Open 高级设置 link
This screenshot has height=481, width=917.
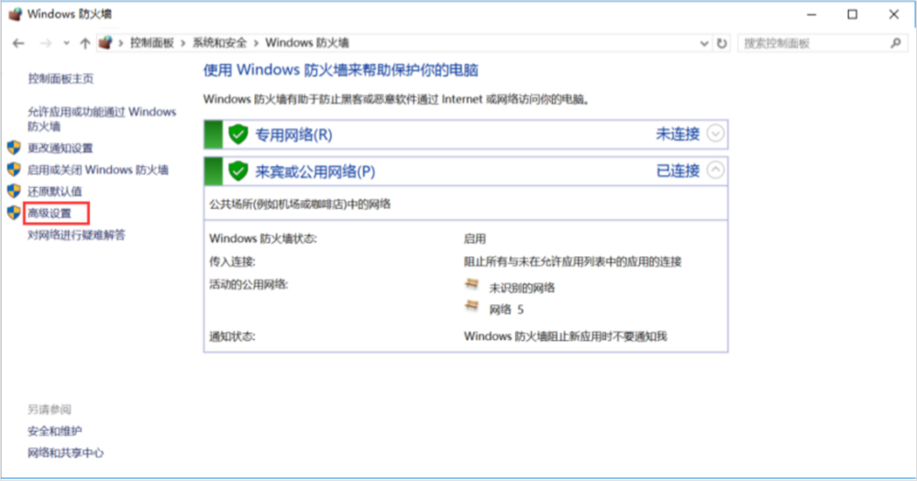pos(50,213)
